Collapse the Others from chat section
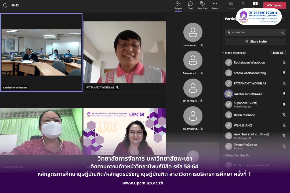This screenshot has width=290, height=193. (223, 155)
